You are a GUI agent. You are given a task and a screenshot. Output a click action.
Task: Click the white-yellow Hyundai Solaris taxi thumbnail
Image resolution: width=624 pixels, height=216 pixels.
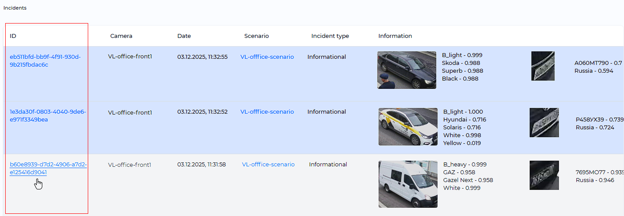click(408, 127)
